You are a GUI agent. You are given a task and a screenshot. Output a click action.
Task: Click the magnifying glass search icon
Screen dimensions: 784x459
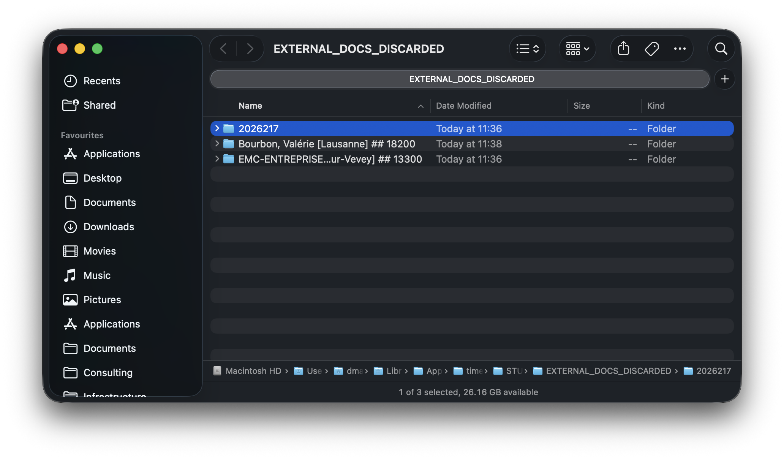pos(721,49)
